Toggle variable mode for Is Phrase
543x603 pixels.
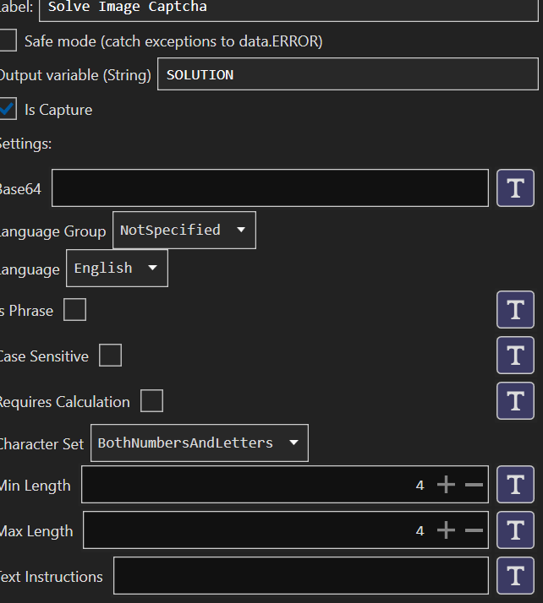point(515,310)
